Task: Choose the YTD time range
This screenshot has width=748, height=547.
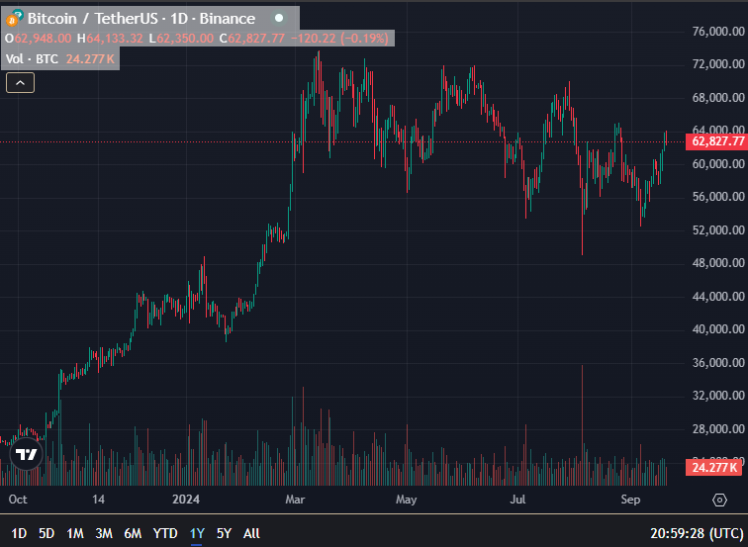Action: tap(165, 533)
